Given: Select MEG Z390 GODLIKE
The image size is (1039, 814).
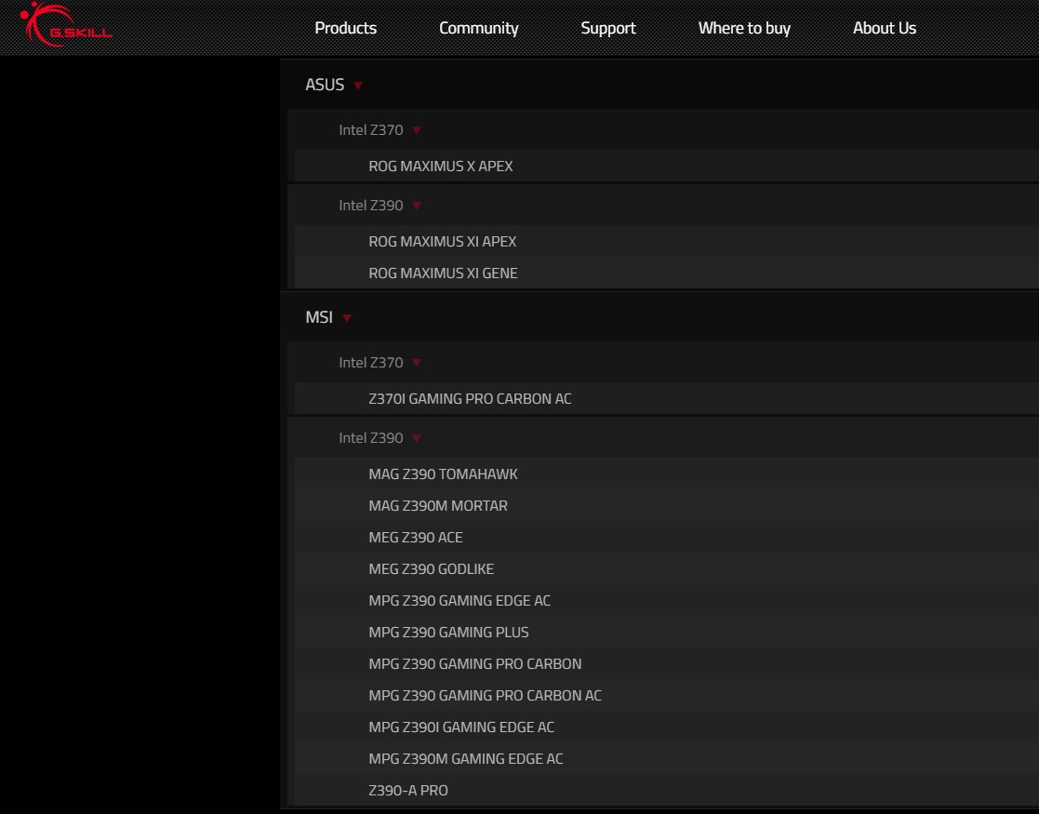Looking at the screenshot, I should [432, 568].
